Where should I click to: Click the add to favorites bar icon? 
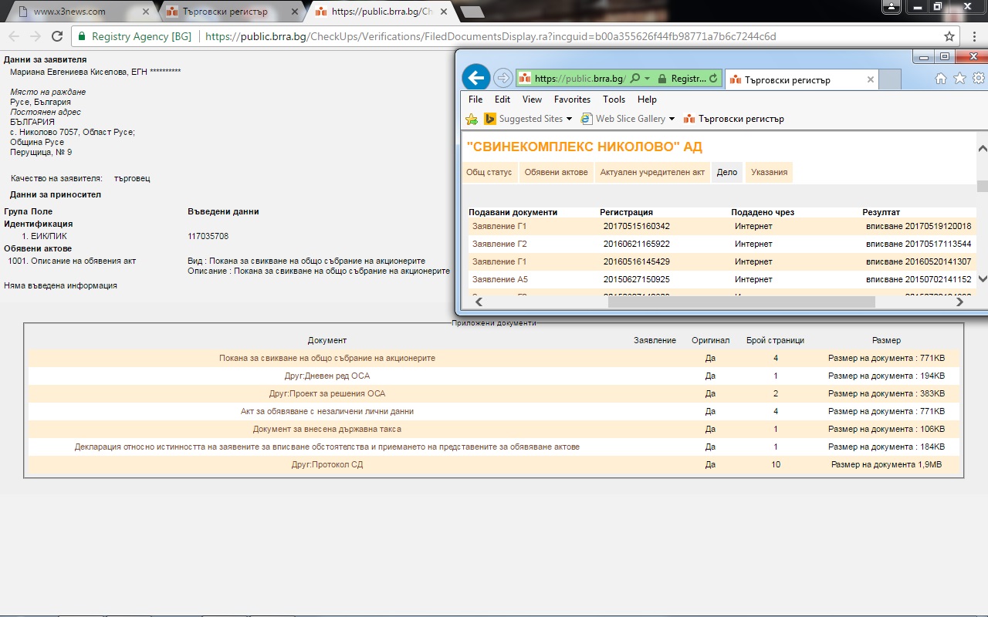click(x=472, y=119)
